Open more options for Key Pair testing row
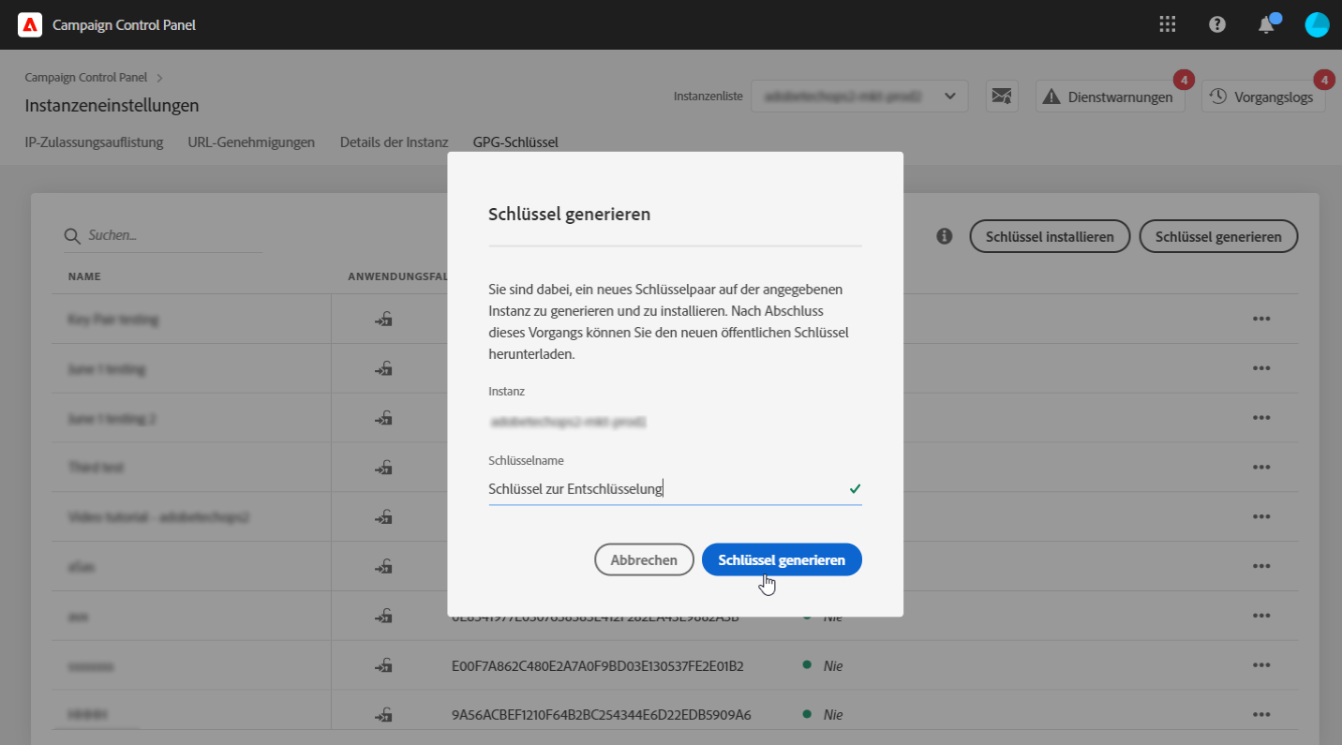The image size is (1342, 745). tap(1261, 319)
